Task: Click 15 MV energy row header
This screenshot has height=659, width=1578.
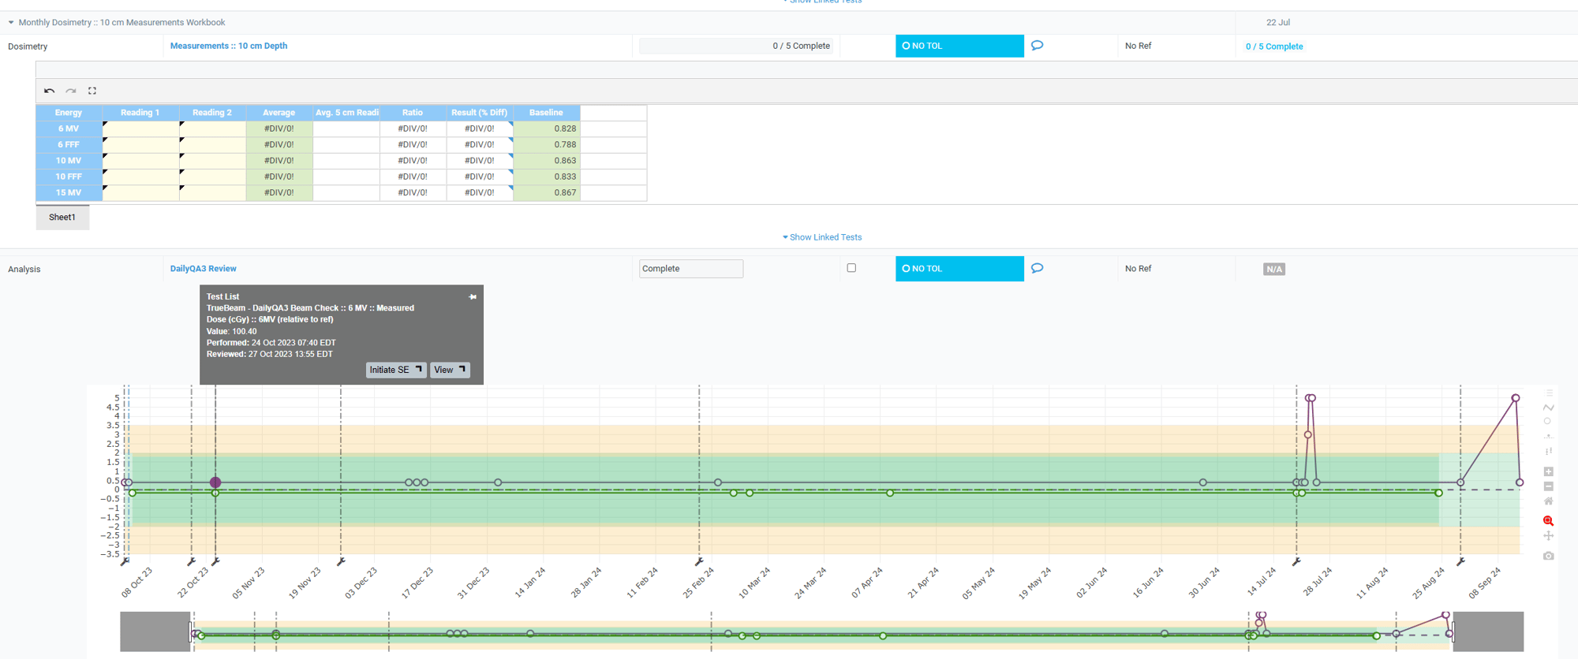Action: 69,192
